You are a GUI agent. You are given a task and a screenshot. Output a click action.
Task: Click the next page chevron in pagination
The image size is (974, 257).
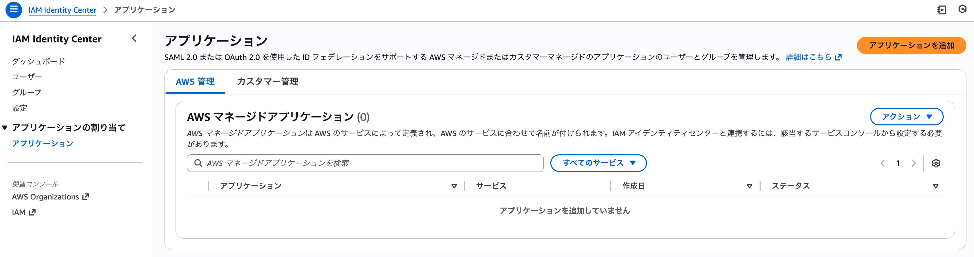coord(913,163)
